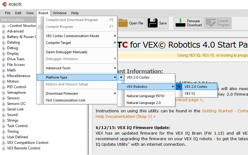Image resolution: width=248 pixels, height=155 pixels.
Task: Select Sensors in the functions tree
Action: click(13, 98)
